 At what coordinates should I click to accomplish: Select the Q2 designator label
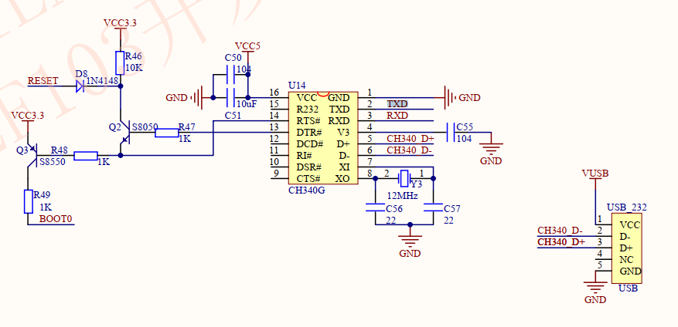tap(115, 126)
